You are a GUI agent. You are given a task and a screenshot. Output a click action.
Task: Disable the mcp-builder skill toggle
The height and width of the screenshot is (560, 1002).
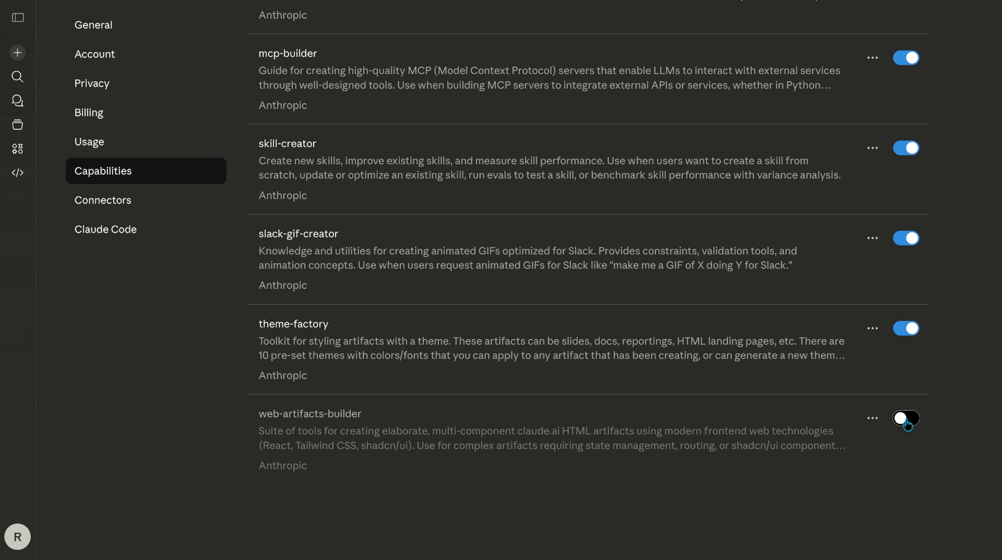(x=905, y=58)
